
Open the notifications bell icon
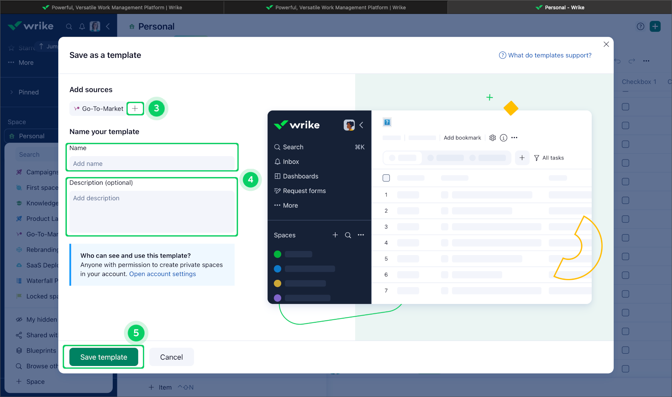tap(82, 27)
